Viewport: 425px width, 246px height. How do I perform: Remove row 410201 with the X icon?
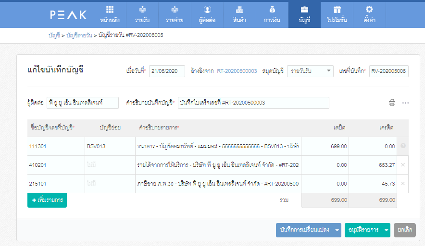[403, 164]
